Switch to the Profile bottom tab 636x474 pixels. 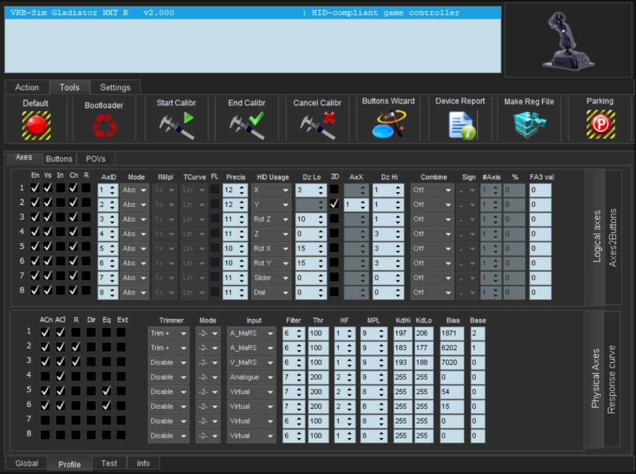point(70,464)
